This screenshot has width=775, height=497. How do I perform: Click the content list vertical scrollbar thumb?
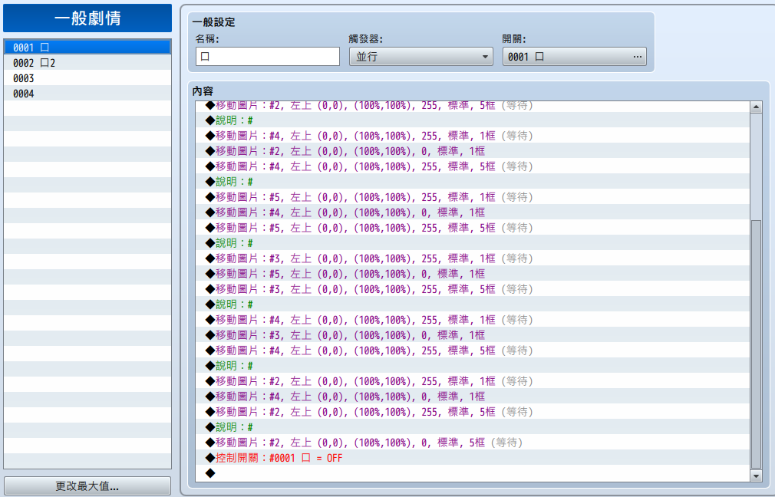pos(756,344)
